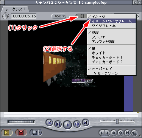
Task: Choose アルファ+RGB channel option
Action: [111, 42]
